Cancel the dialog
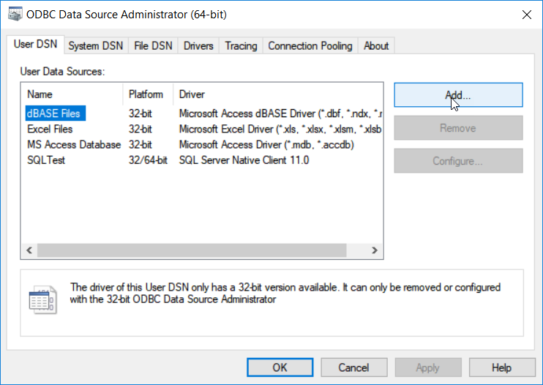The width and height of the screenshot is (543, 385). tap(353, 367)
